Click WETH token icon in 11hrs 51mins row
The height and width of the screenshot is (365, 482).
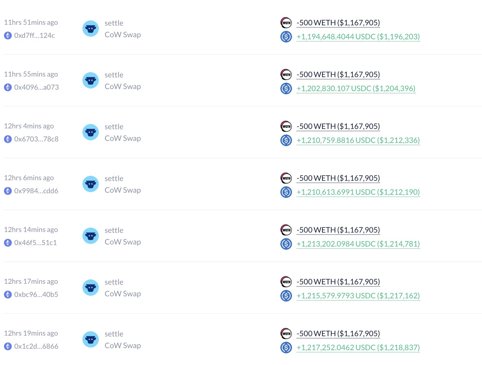coord(286,23)
